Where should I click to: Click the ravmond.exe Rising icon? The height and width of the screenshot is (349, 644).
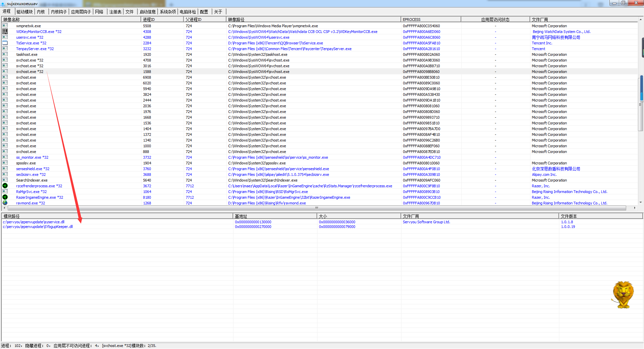[5, 203]
